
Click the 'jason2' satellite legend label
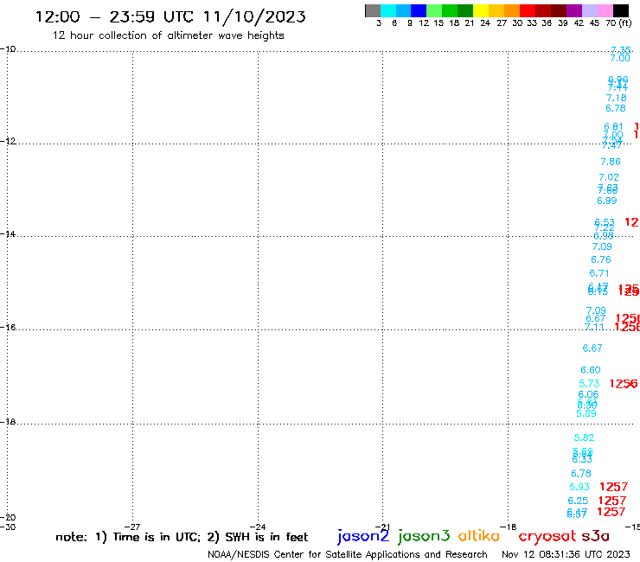coord(363,536)
